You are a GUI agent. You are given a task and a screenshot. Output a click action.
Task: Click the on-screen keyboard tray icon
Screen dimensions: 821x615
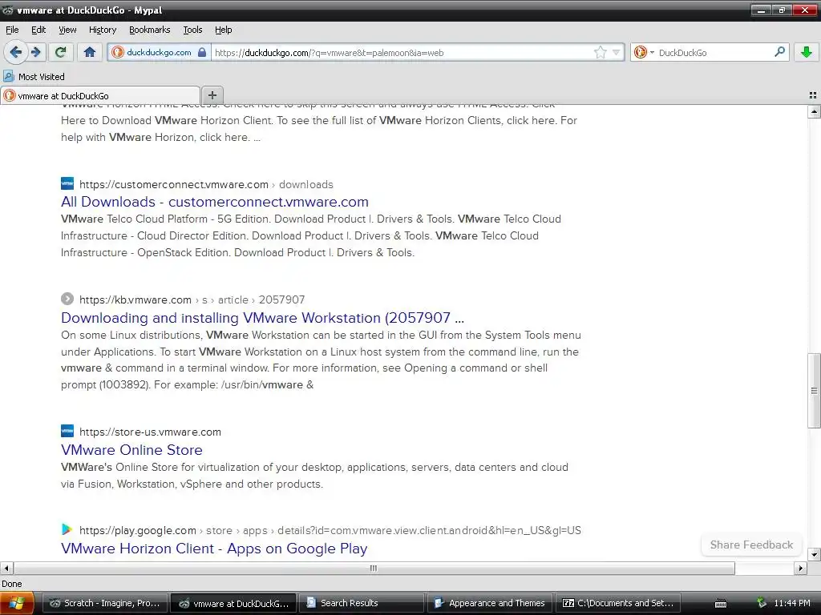coord(721,604)
